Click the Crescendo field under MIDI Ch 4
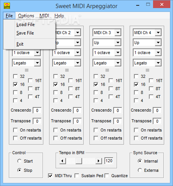 157,110
